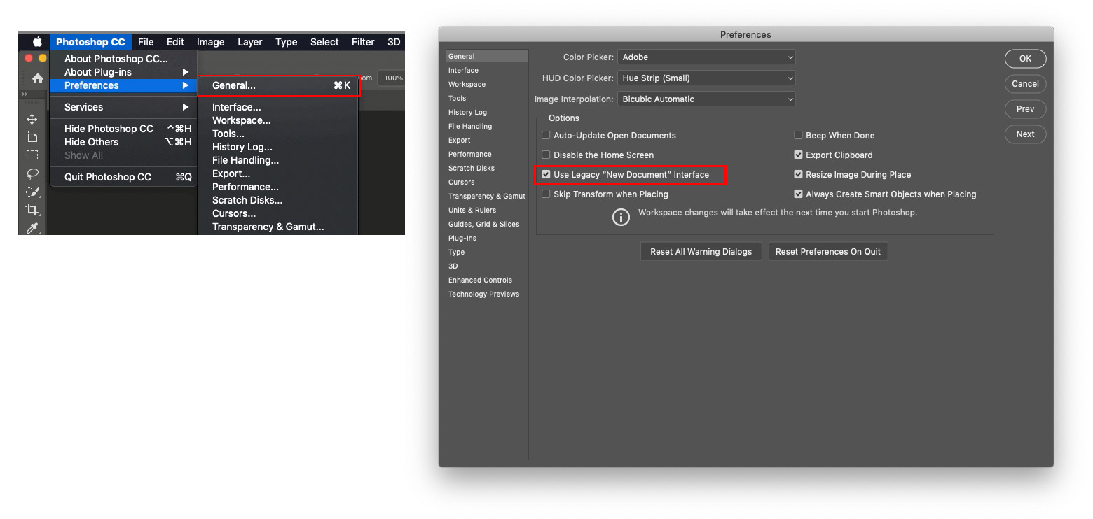Expand the About Plug-ins submenu
The height and width of the screenshot is (519, 1093).
pyautogui.click(x=123, y=72)
